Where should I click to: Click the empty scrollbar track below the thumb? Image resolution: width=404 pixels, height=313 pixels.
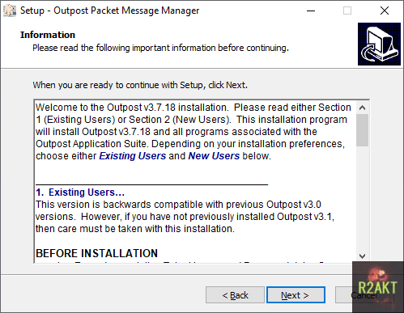click(x=362, y=198)
